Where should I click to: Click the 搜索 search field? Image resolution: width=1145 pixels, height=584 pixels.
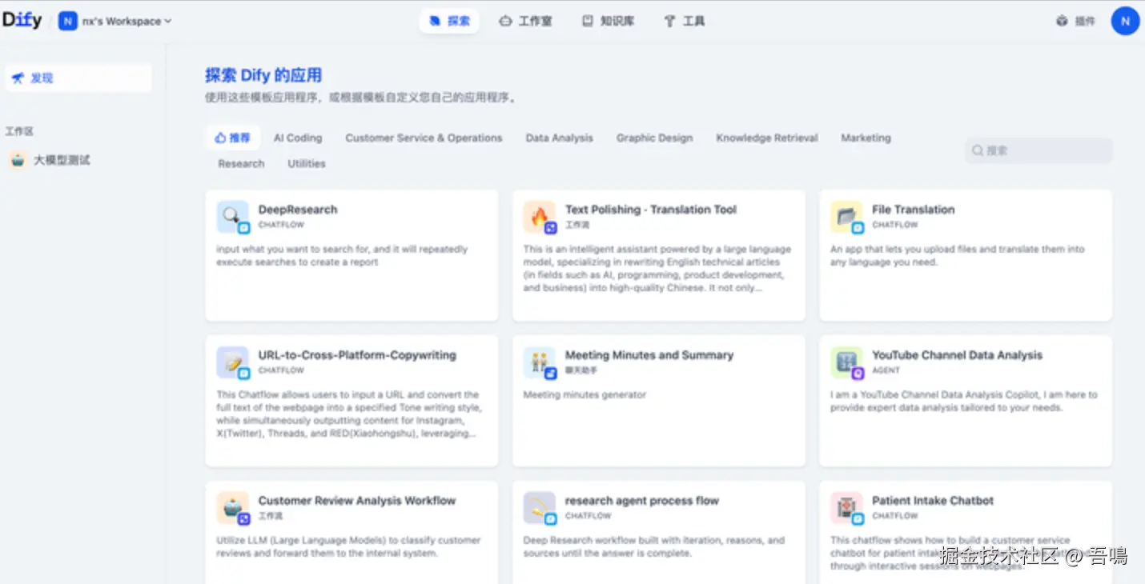point(1039,150)
